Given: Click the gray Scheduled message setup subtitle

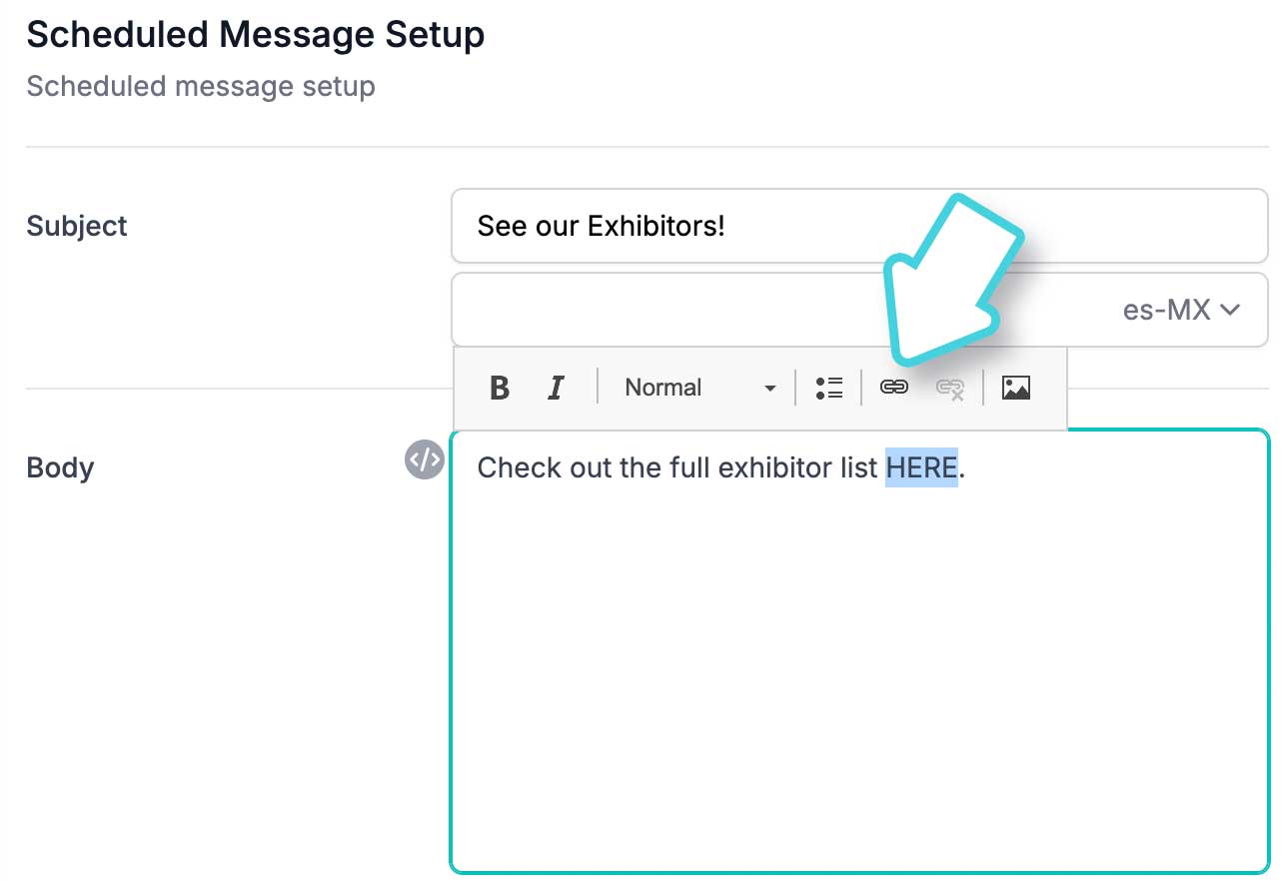Looking at the screenshot, I should coord(201,86).
